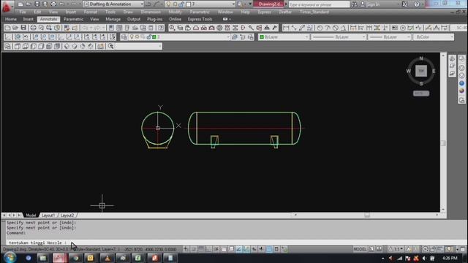The image size is (468, 263).
Task: Click the Save As icon in Quick Access toolbar
Action: click(x=45, y=4)
